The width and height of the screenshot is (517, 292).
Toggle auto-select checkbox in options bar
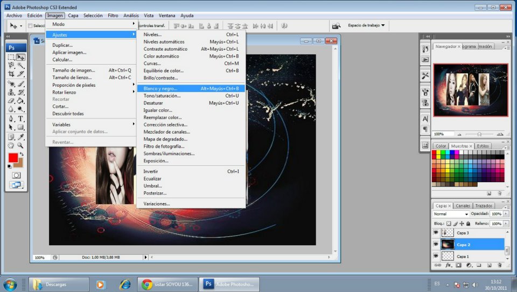(x=30, y=26)
